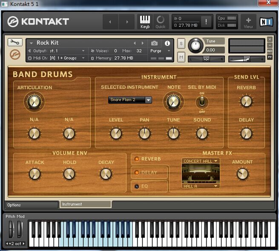Click the Band Drums library logo icon
279x251 pixels.
coord(15,54)
